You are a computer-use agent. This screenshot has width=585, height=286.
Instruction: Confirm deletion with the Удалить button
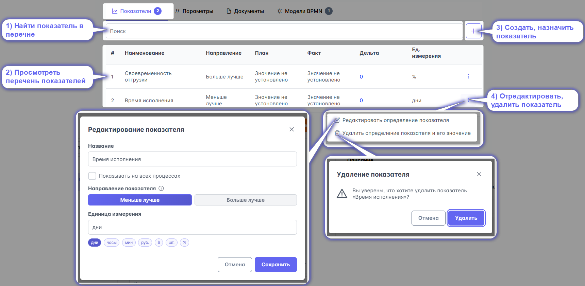click(466, 218)
